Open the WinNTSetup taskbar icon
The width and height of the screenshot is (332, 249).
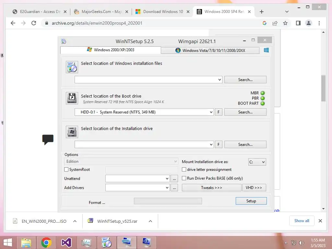tap(106, 243)
